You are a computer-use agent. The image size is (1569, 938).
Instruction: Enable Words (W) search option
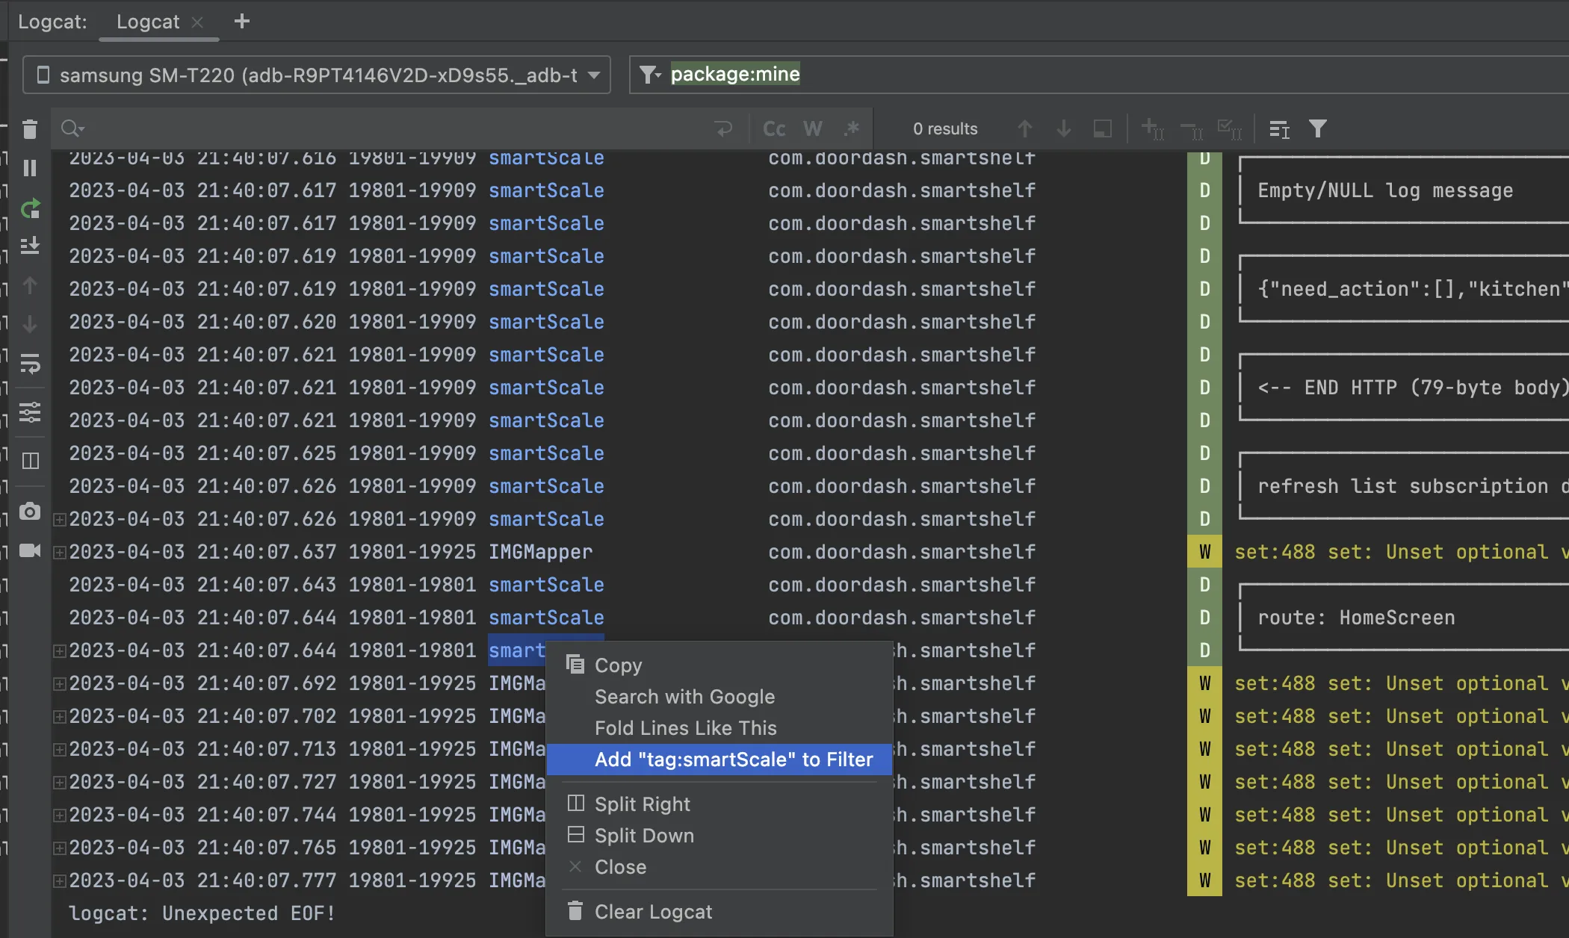click(x=813, y=129)
